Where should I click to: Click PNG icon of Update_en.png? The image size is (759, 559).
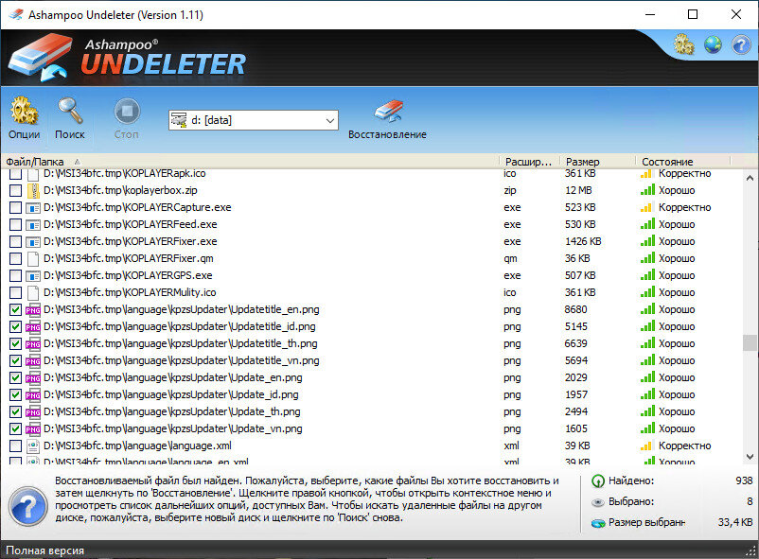pyautogui.click(x=33, y=378)
